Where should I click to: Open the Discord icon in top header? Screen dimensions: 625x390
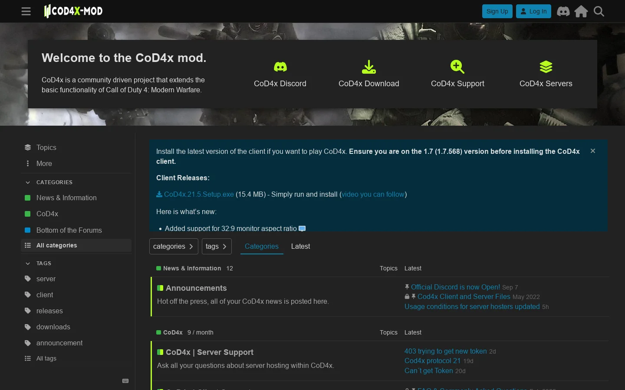[x=563, y=11]
